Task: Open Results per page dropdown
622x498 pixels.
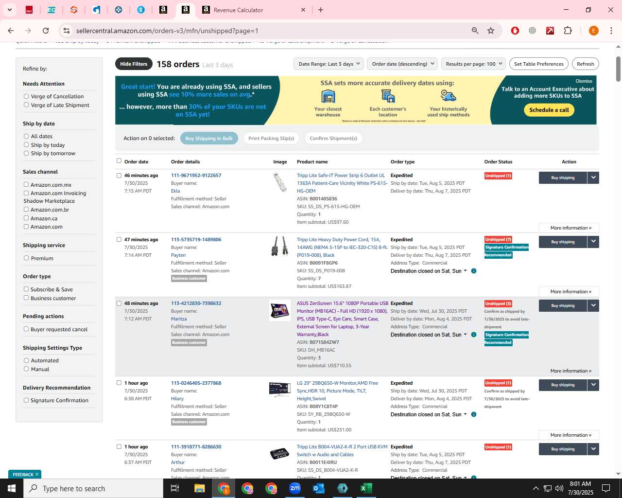Action: coord(474,64)
